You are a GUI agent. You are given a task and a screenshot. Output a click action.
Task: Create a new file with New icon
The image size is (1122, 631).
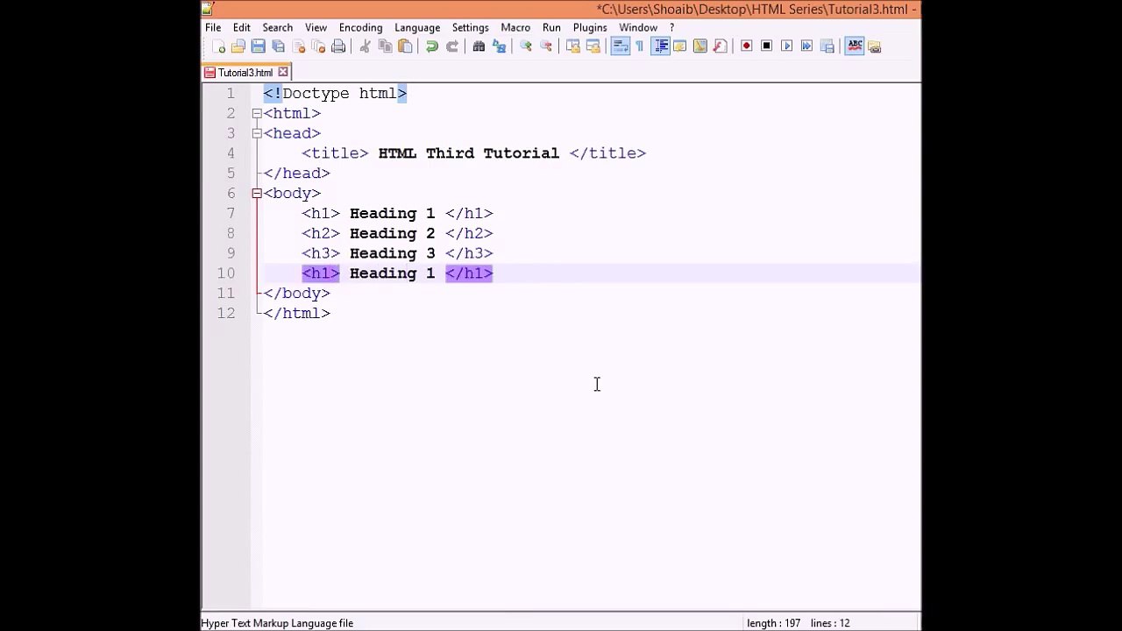[218, 46]
